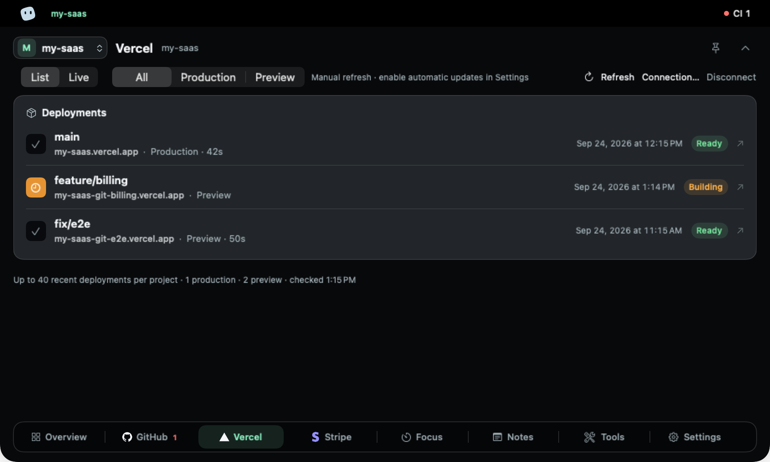Click the checkmark status icon for fix/e2e
This screenshot has width=770, height=462.
[36, 231]
